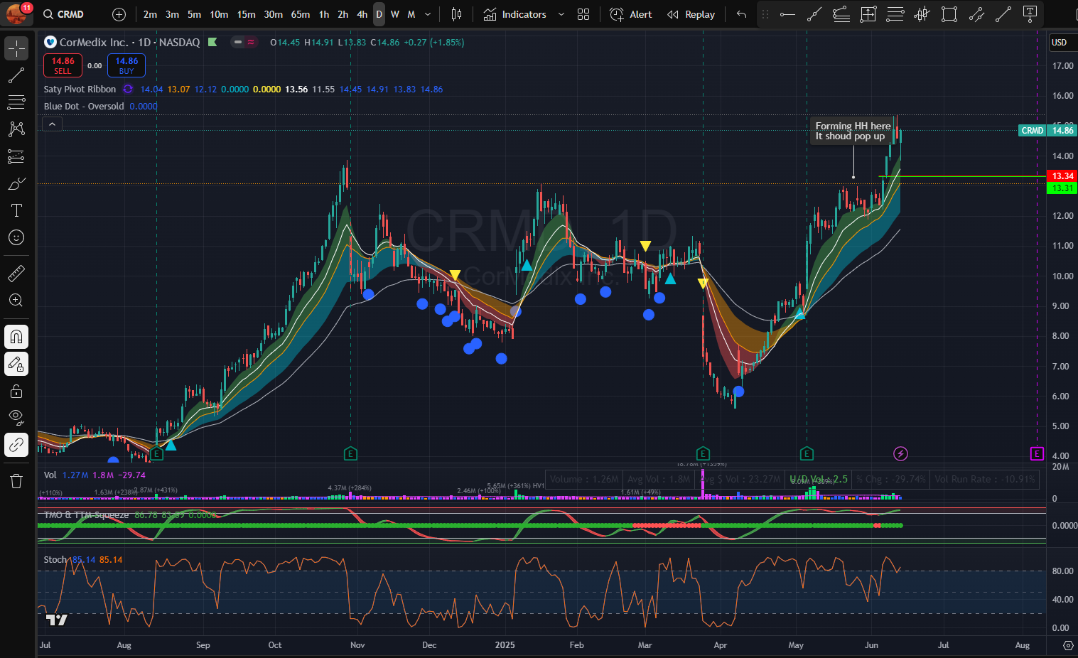This screenshot has width=1078, height=658.
Task: Select the ruler measure tool
Action: (16, 273)
